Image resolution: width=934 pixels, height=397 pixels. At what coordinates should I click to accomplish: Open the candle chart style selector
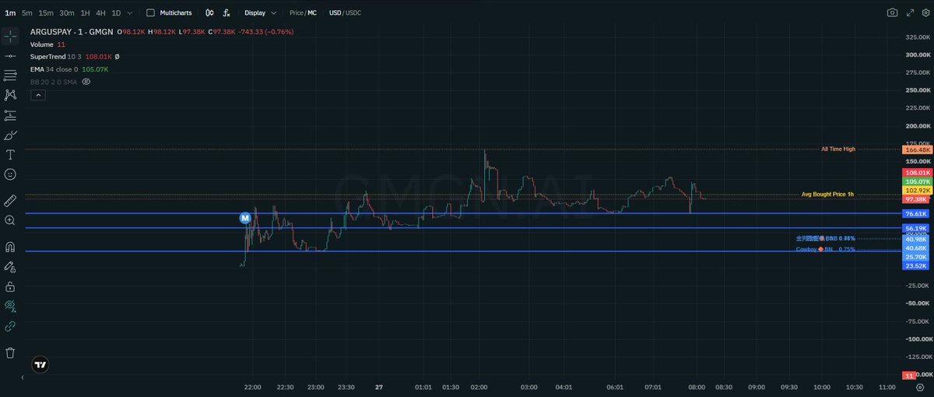pos(210,12)
